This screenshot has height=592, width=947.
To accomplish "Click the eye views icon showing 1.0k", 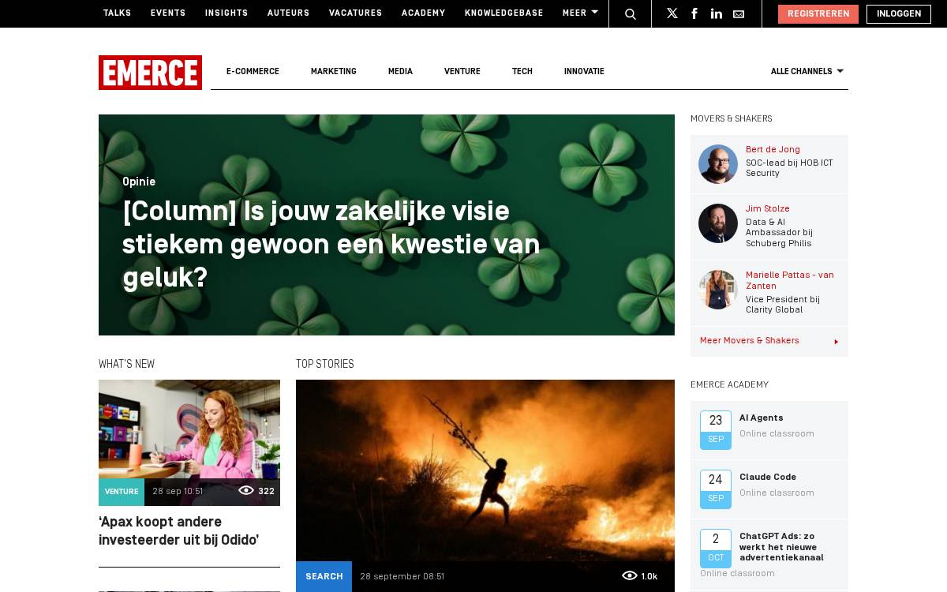I will click(x=630, y=575).
